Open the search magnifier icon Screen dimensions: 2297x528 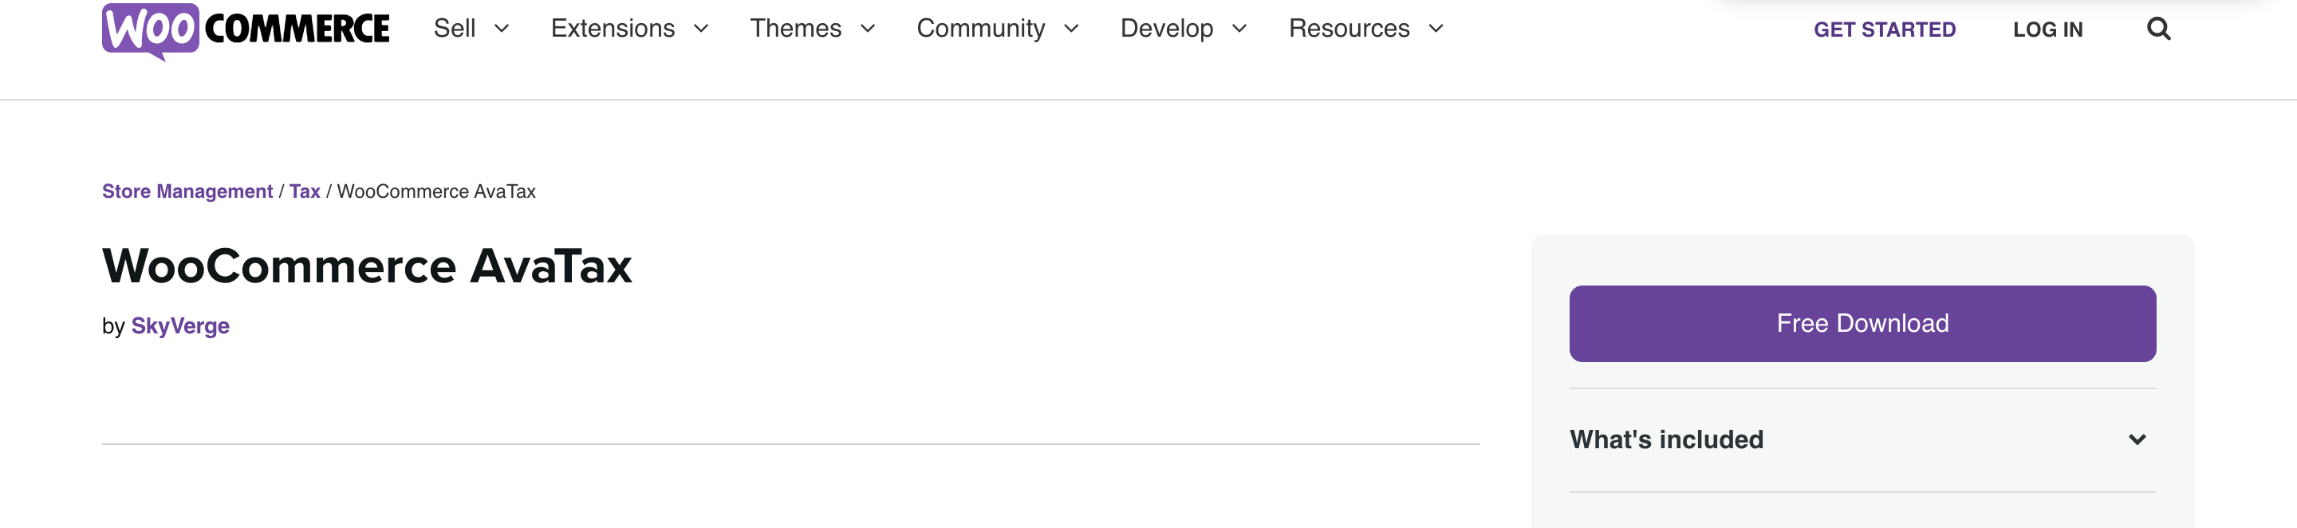point(2158,30)
